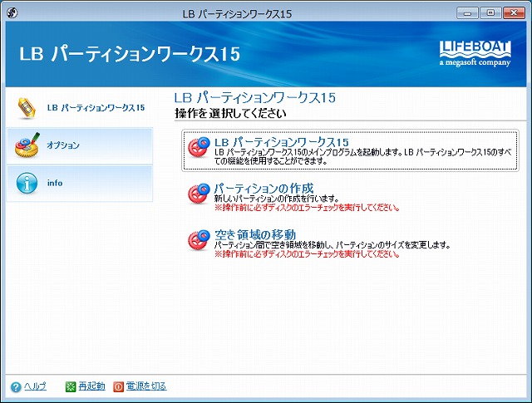The image size is (532, 403).
Task: Open the ヘルプ link
Action: tap(35, 386)
